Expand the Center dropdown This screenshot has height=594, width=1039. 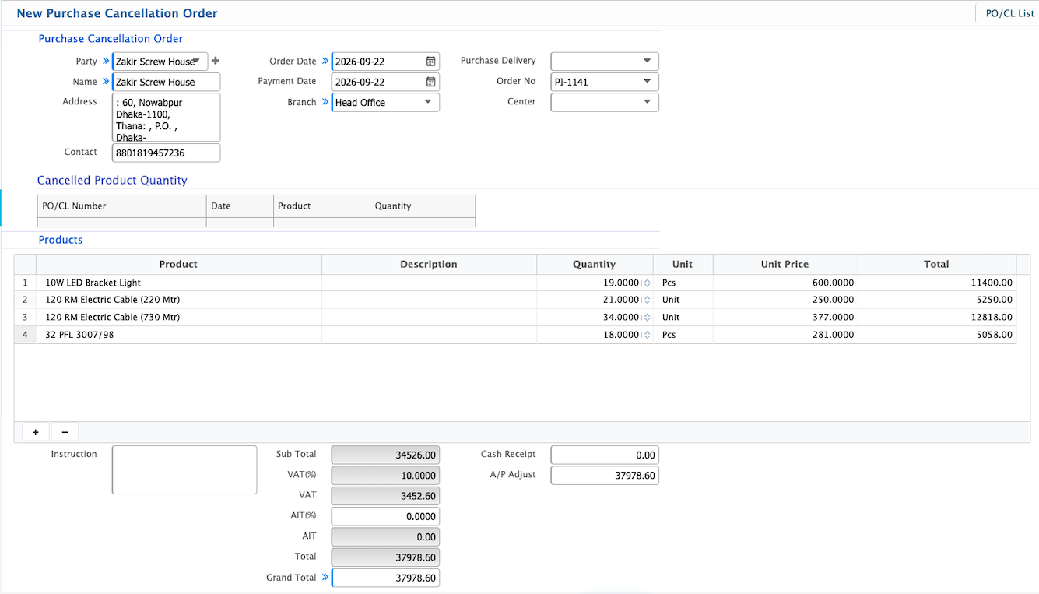(x=647, y=102)
